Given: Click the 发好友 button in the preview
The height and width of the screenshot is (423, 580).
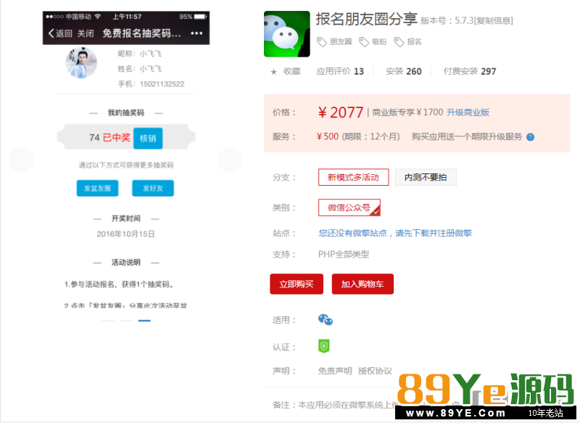Looking at the screenshot, I should tap(153, 189).
